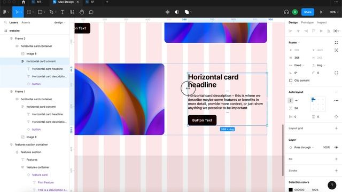
Task: Select the Move tool
Action: (x=17, y=12)
